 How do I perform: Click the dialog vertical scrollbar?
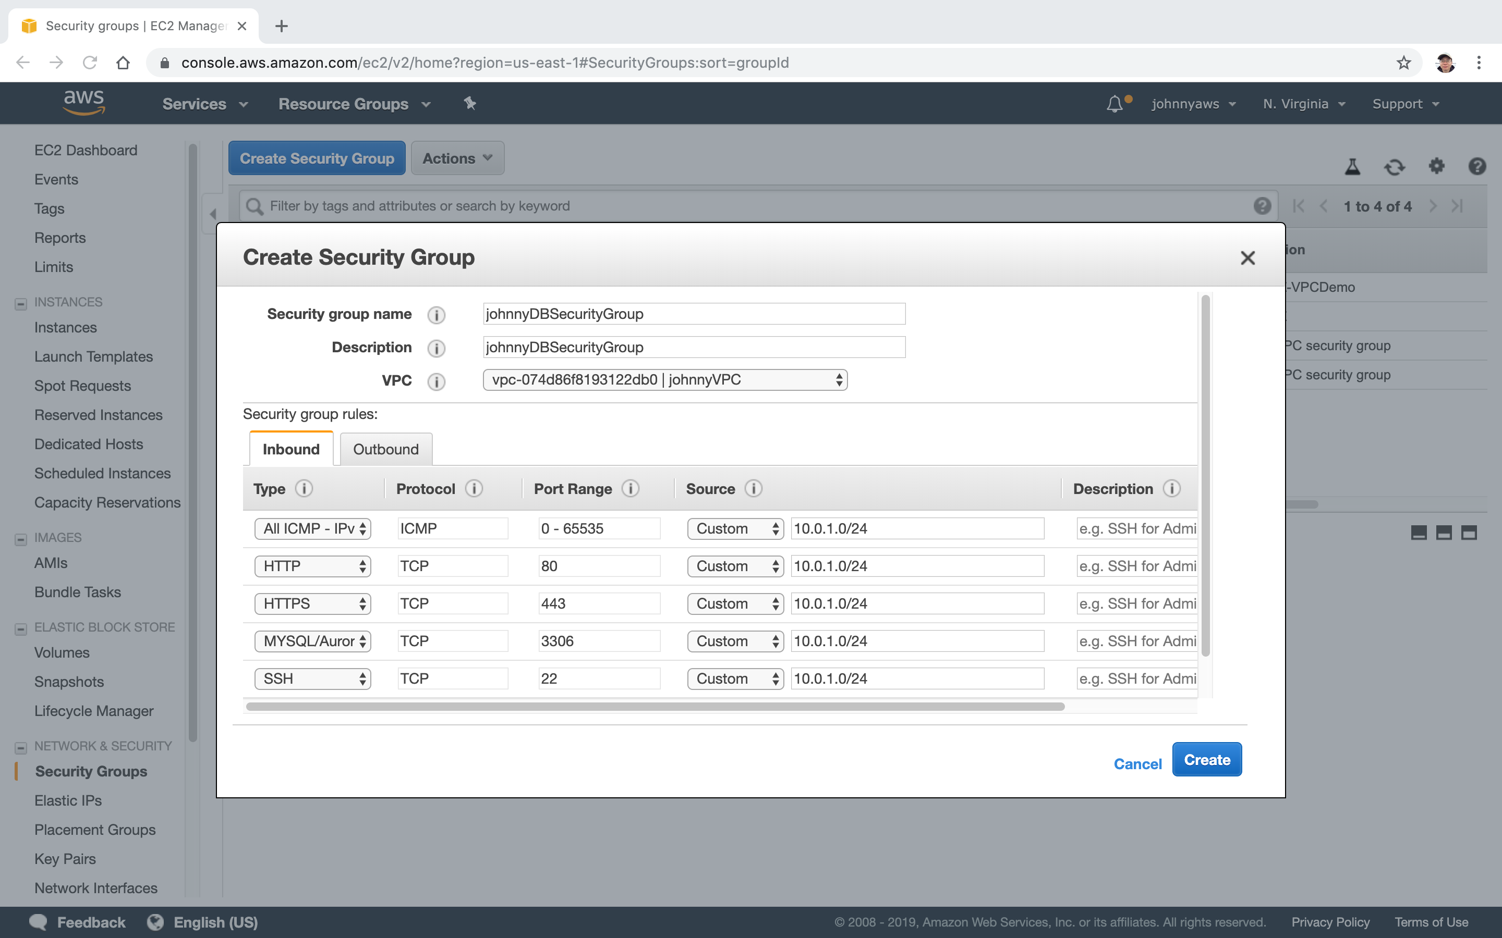[1205, 475]
